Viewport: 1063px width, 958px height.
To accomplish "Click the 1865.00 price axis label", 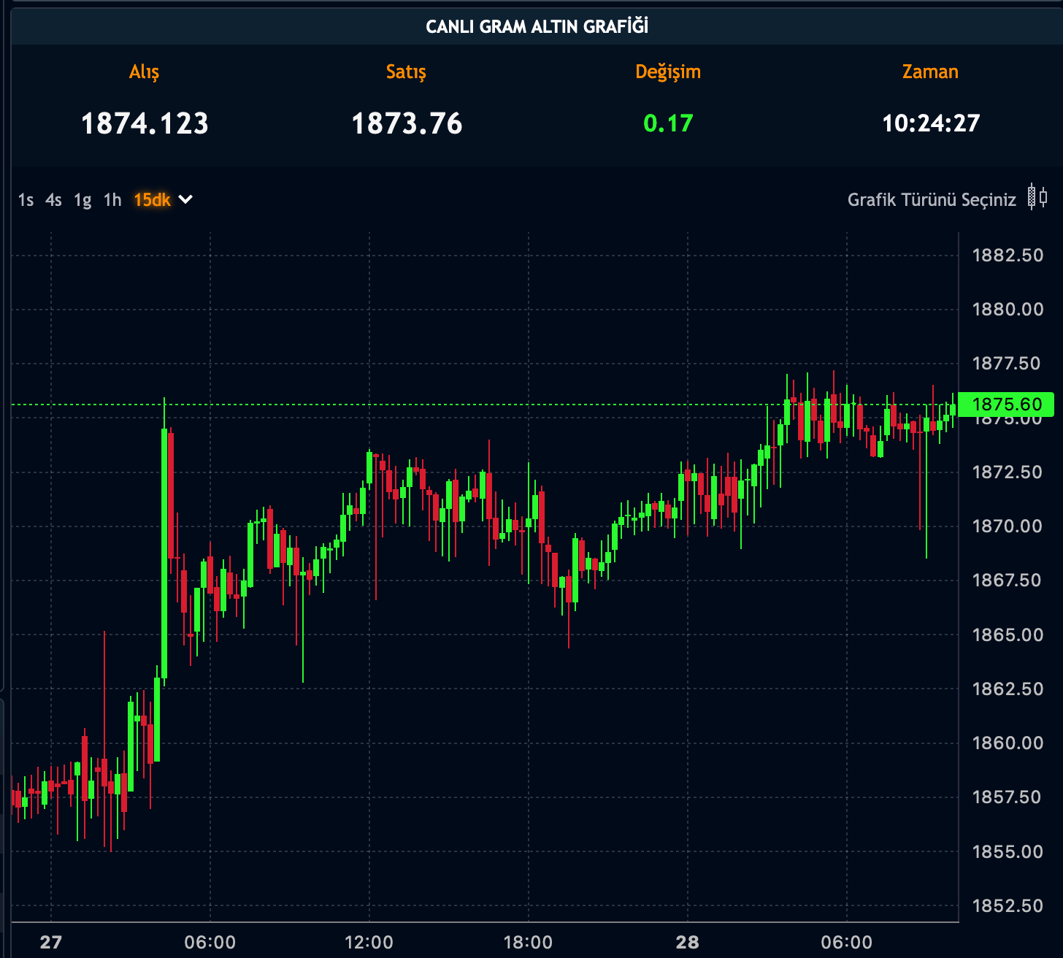I will coord(1008,635).
